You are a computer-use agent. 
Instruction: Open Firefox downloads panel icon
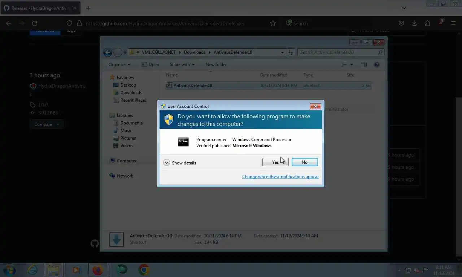tap(414, 23)
